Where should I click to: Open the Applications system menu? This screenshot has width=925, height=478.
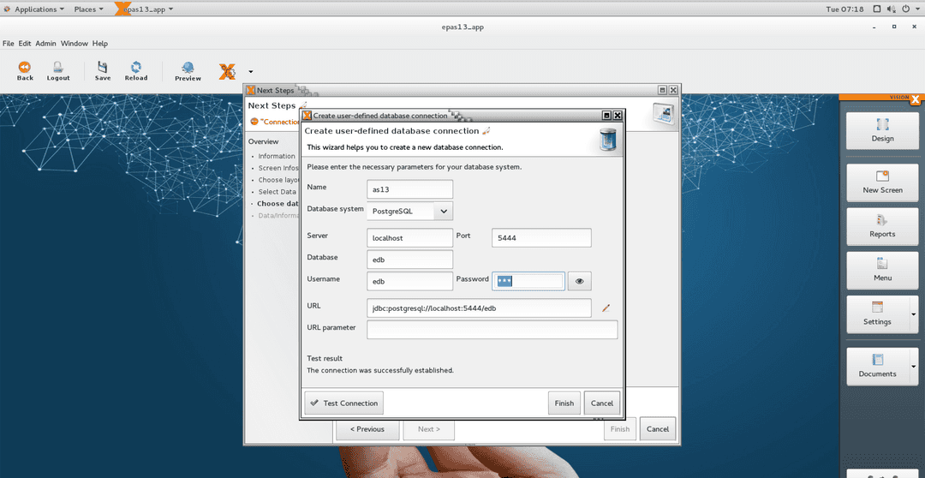coord(35,9)
